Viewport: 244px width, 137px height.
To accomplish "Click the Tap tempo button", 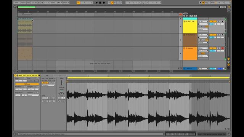I will pyautogui.click(x=29, y=3).
